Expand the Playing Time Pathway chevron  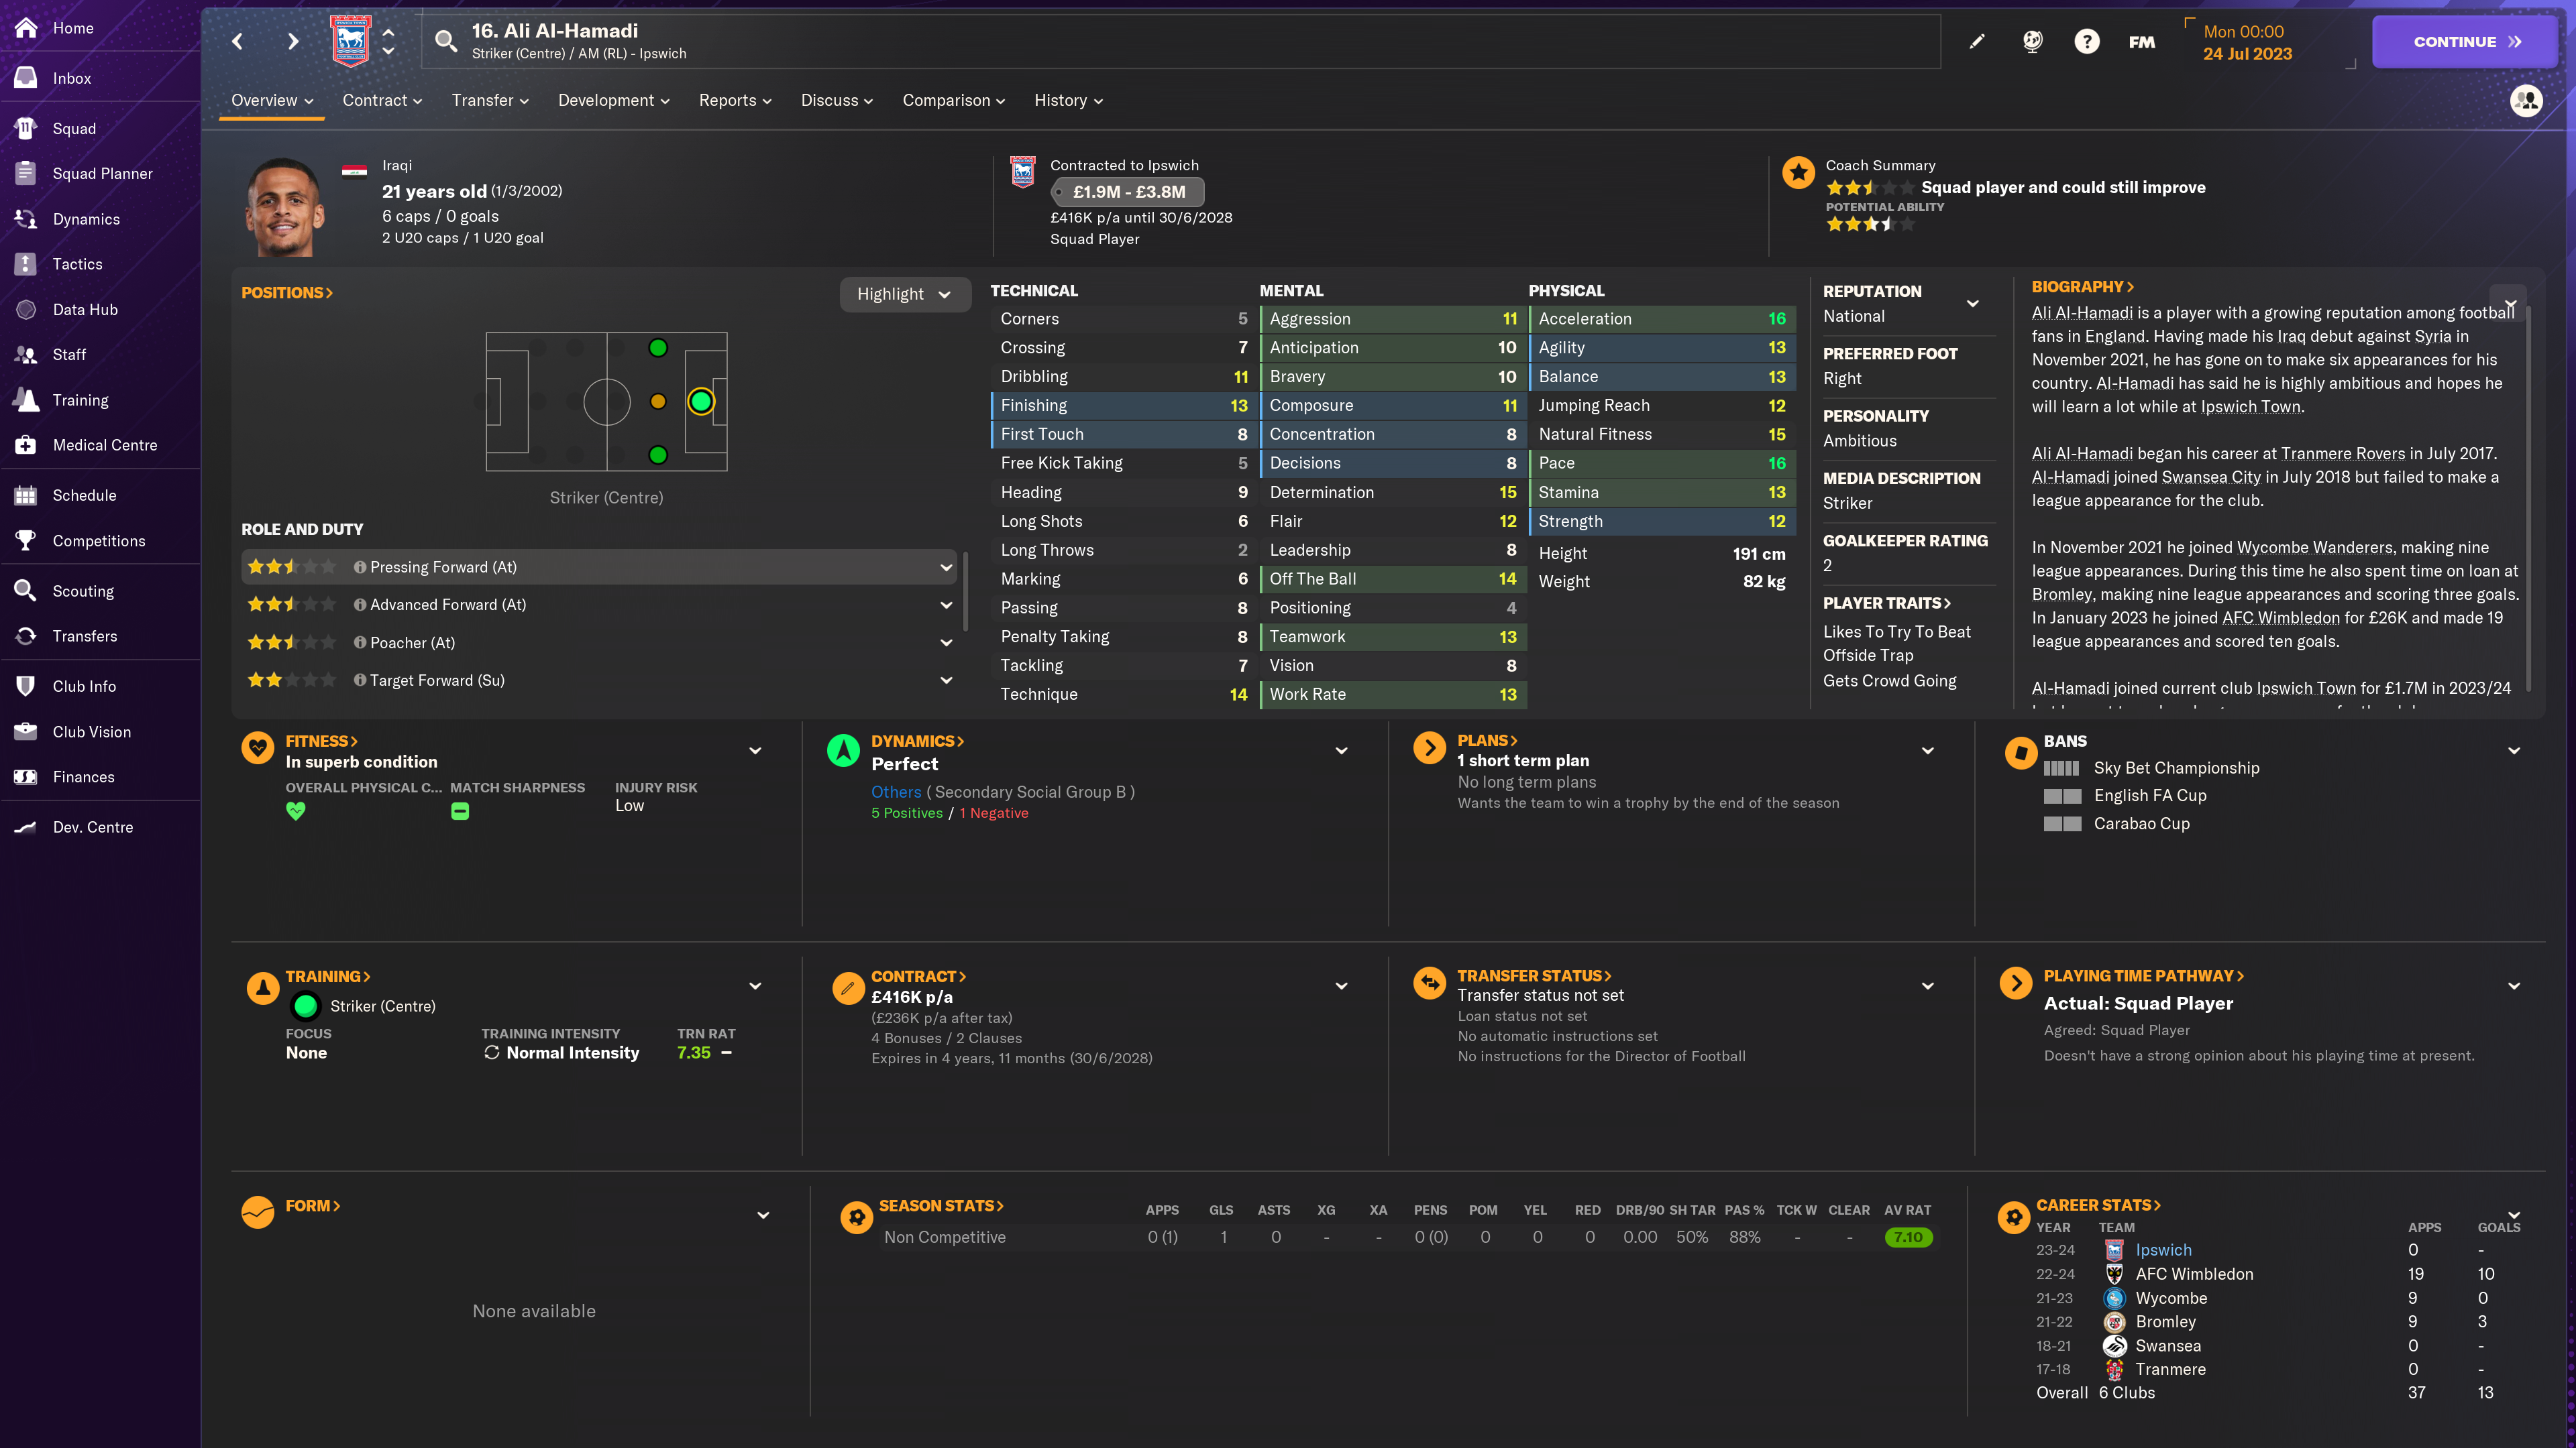tap(2514, 985)
